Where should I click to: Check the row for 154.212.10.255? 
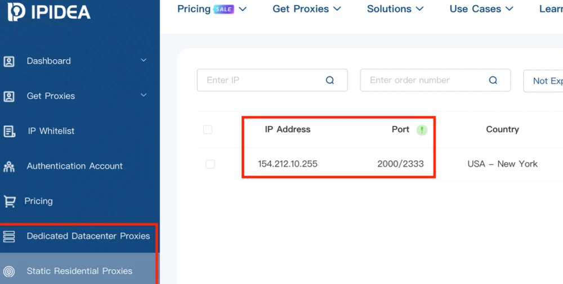(x=210, y=164)
